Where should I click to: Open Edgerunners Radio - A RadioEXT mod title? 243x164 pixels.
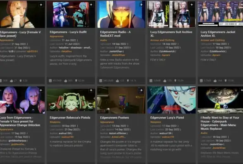(115, 34)
